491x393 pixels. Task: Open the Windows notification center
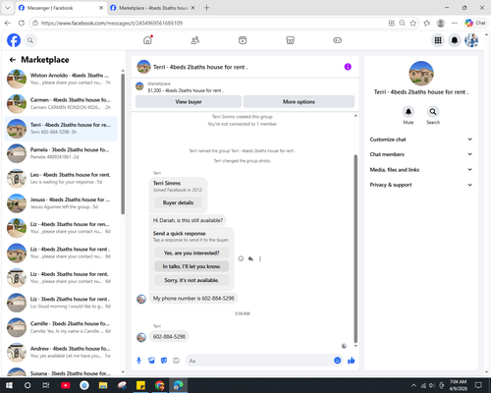[478, 385]
